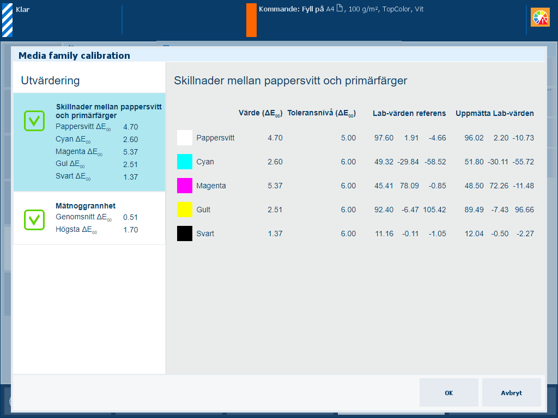
Task: Click green checkmark for Skillnader mellan pappersvitt
Action: (34, 121)
